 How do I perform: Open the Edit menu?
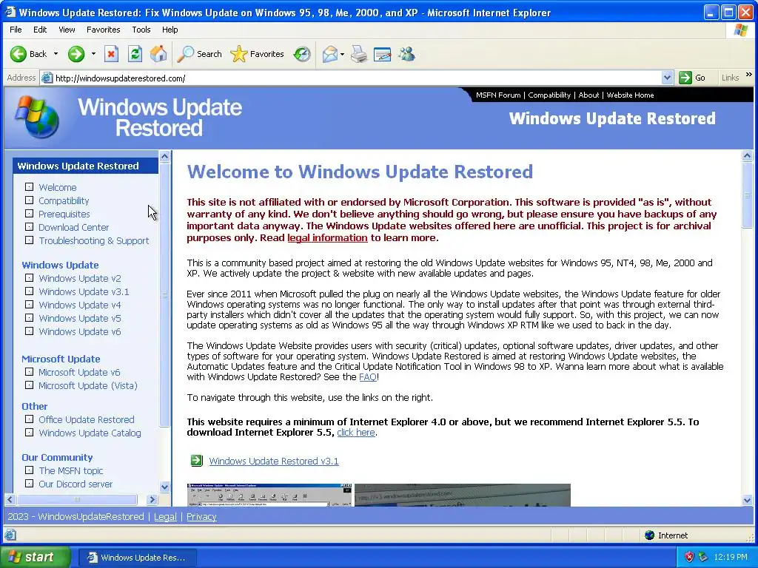(40, 30)
